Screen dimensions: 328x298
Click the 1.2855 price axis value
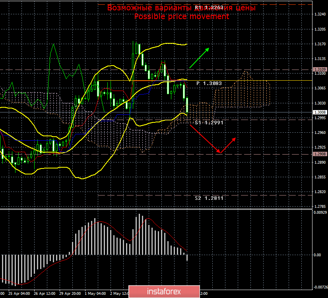(320, 177)
